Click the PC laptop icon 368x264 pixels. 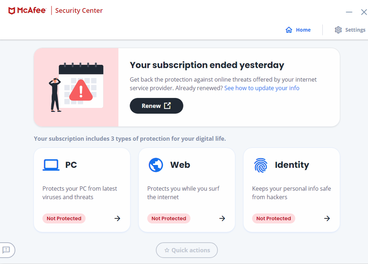point(51,165)
